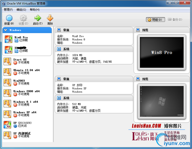Click the Windows XP x64 name text
Viewport: 192px width, 149px height.
point(25,112)
